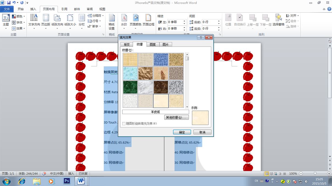Select the print layout view icon
The height and width of the screenshot is (186, 332).
point(267,173)
